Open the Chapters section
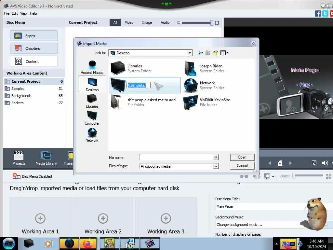The width and height of the screenshot is (333, 250). (34, 49)
